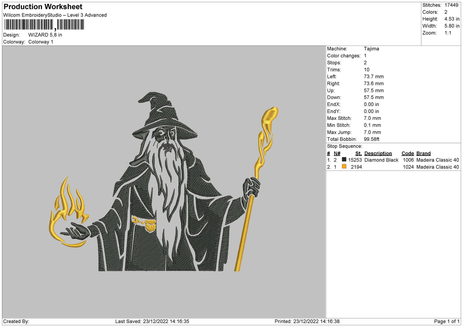463x327 pixels.
Task: Click the Description column header
Action: (378, 153)
